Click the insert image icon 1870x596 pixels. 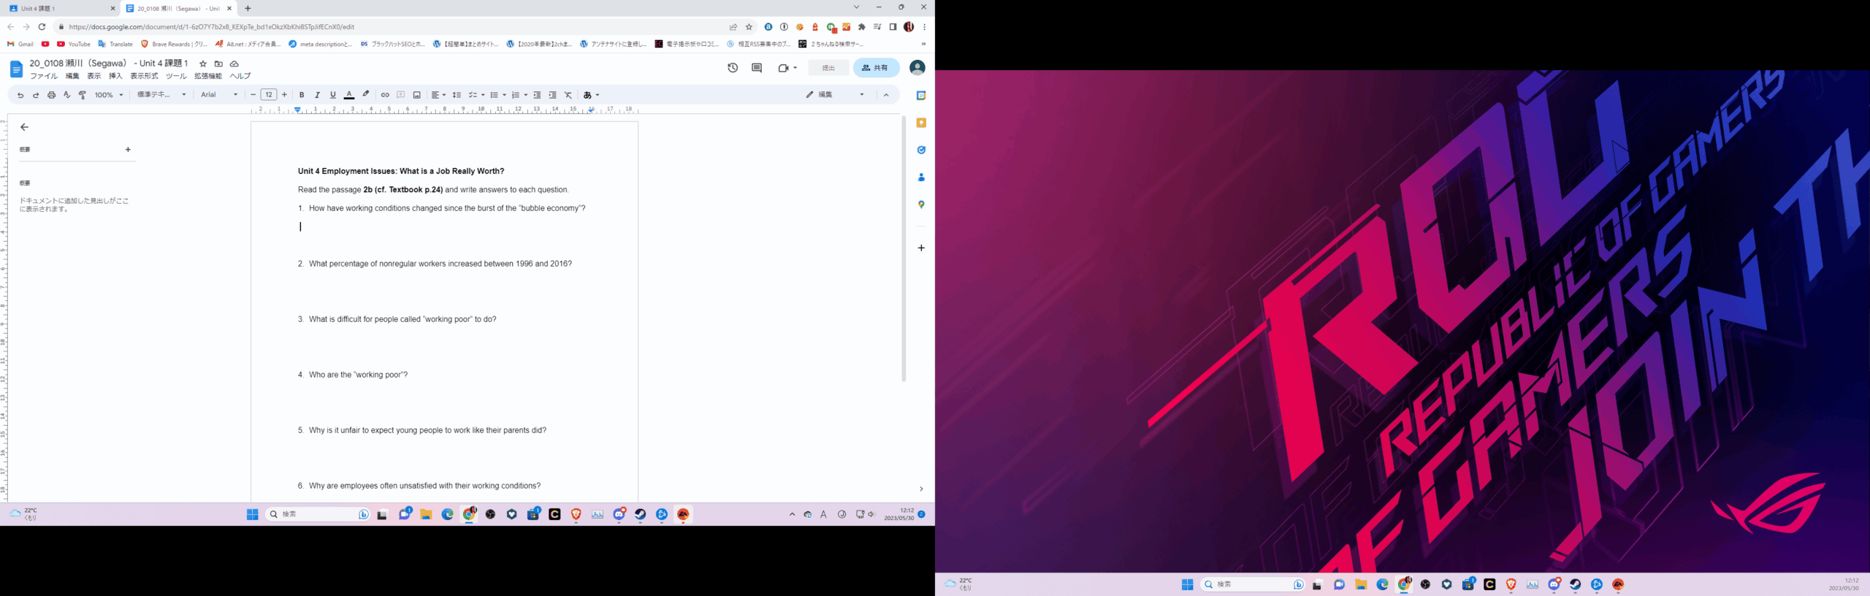417,95
